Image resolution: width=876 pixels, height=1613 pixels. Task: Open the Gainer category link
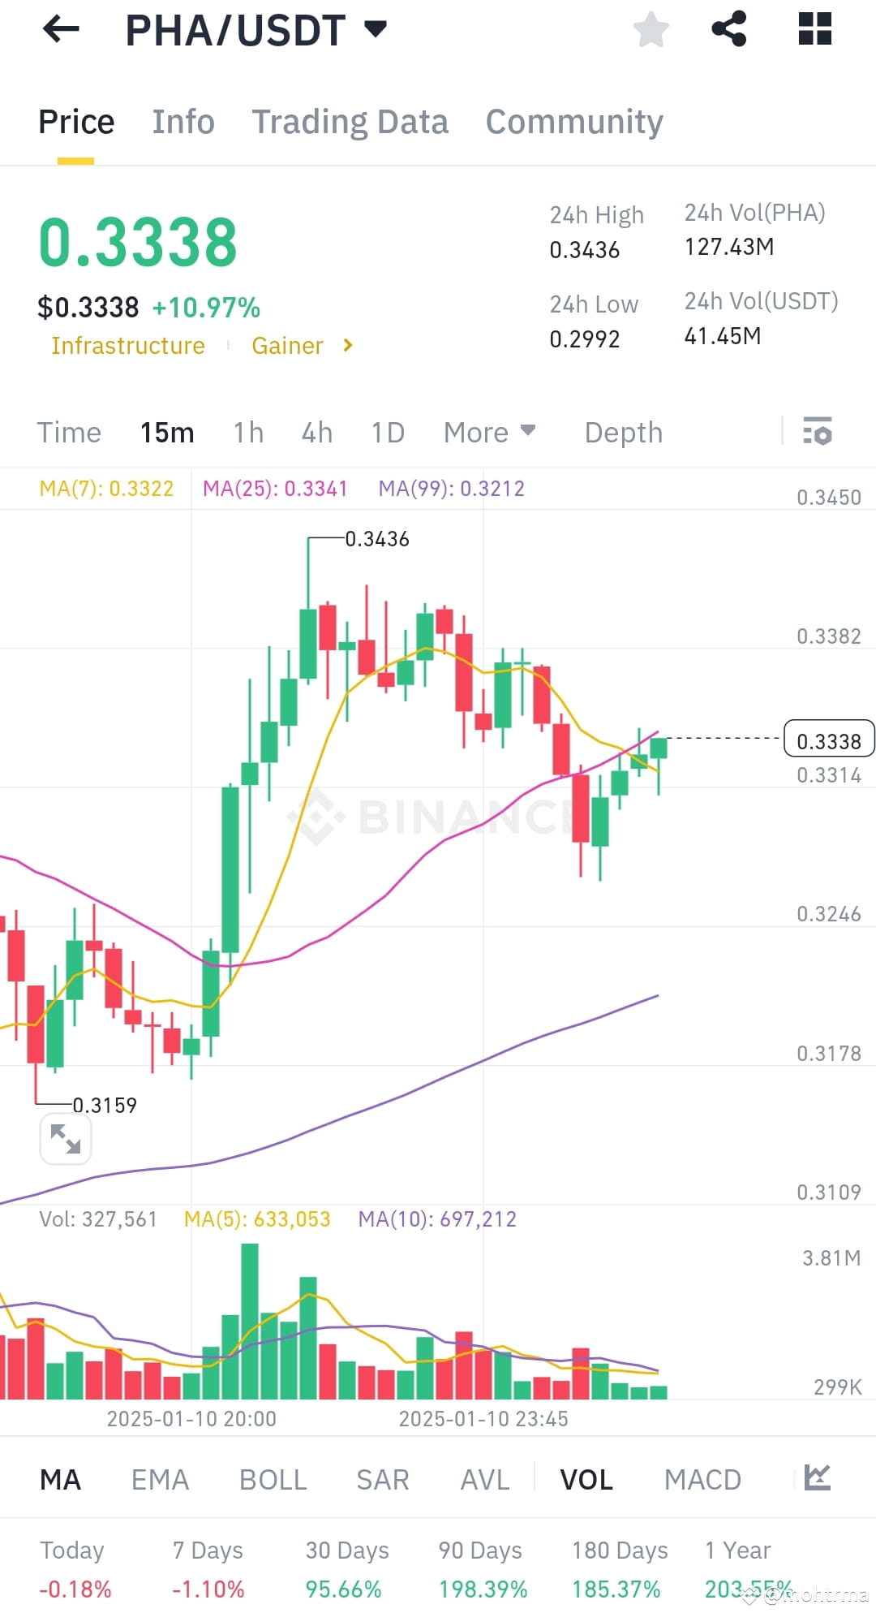point(288,345)
